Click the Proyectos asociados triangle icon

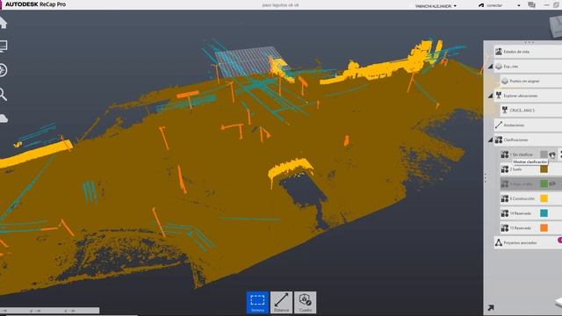[x=499, y=242]
